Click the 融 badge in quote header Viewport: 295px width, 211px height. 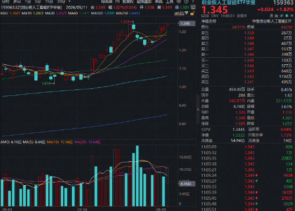click(x=276, y=16)
